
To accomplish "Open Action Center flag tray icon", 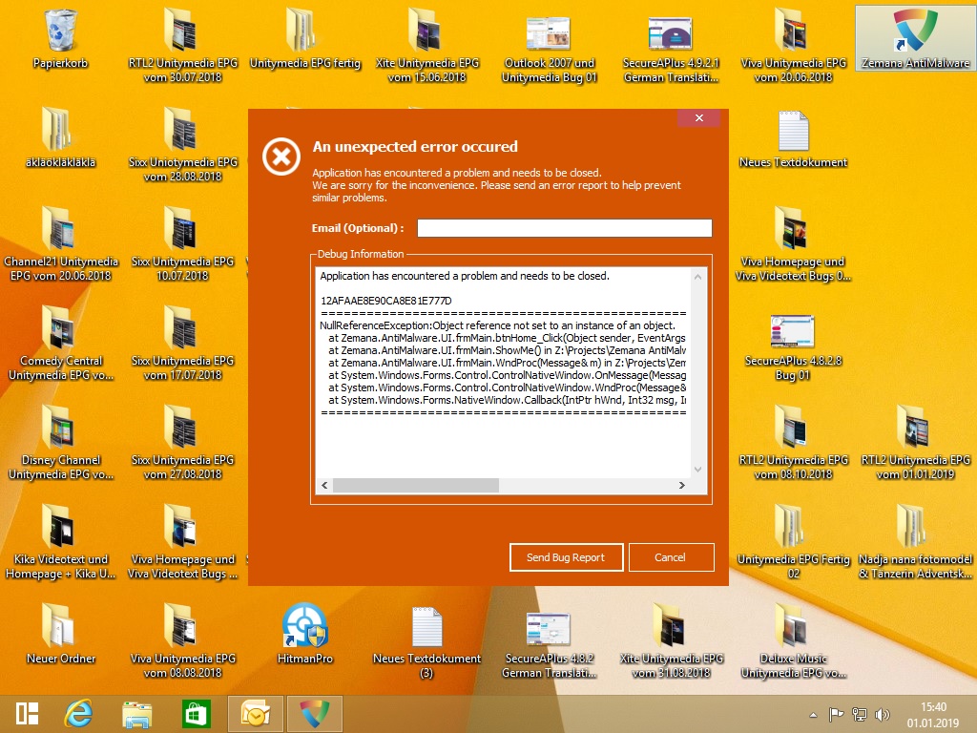I will (836, 714).
